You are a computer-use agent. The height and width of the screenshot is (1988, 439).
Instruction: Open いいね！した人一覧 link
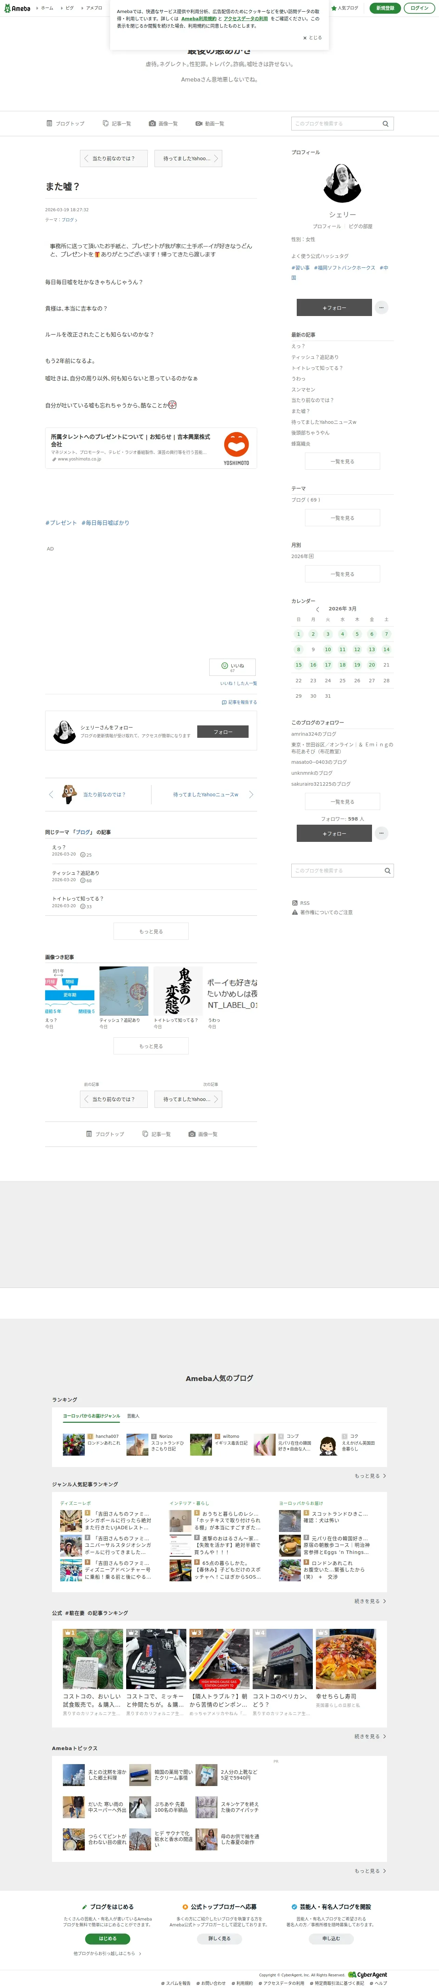tap(239, 683)
